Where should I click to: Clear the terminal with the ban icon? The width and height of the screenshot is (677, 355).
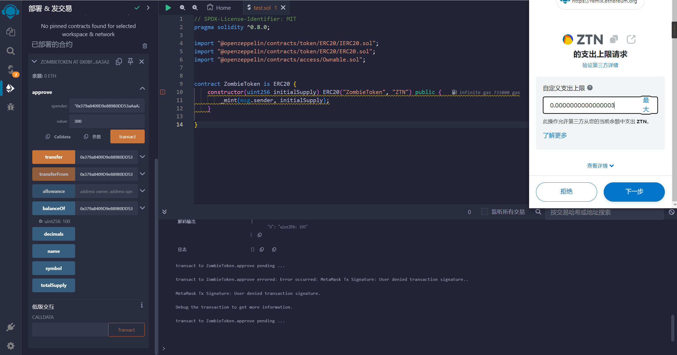(x=671, y=212)
